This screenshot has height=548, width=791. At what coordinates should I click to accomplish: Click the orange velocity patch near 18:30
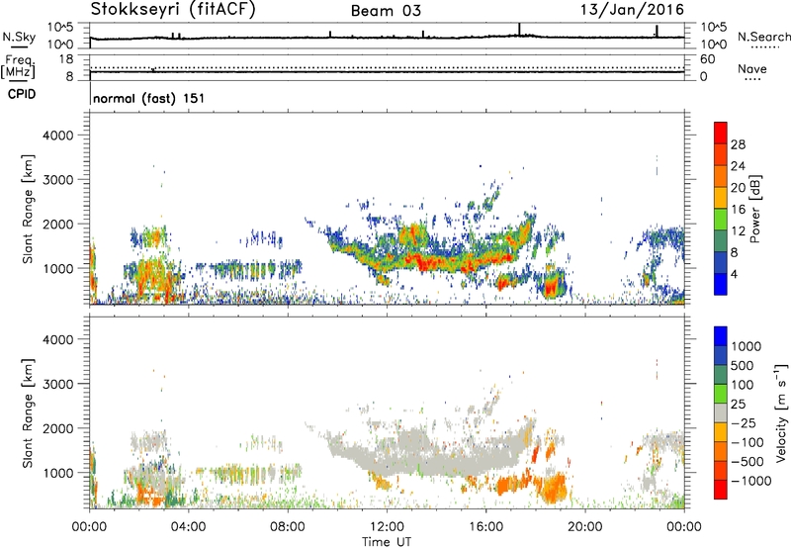(x=552, y=489)
